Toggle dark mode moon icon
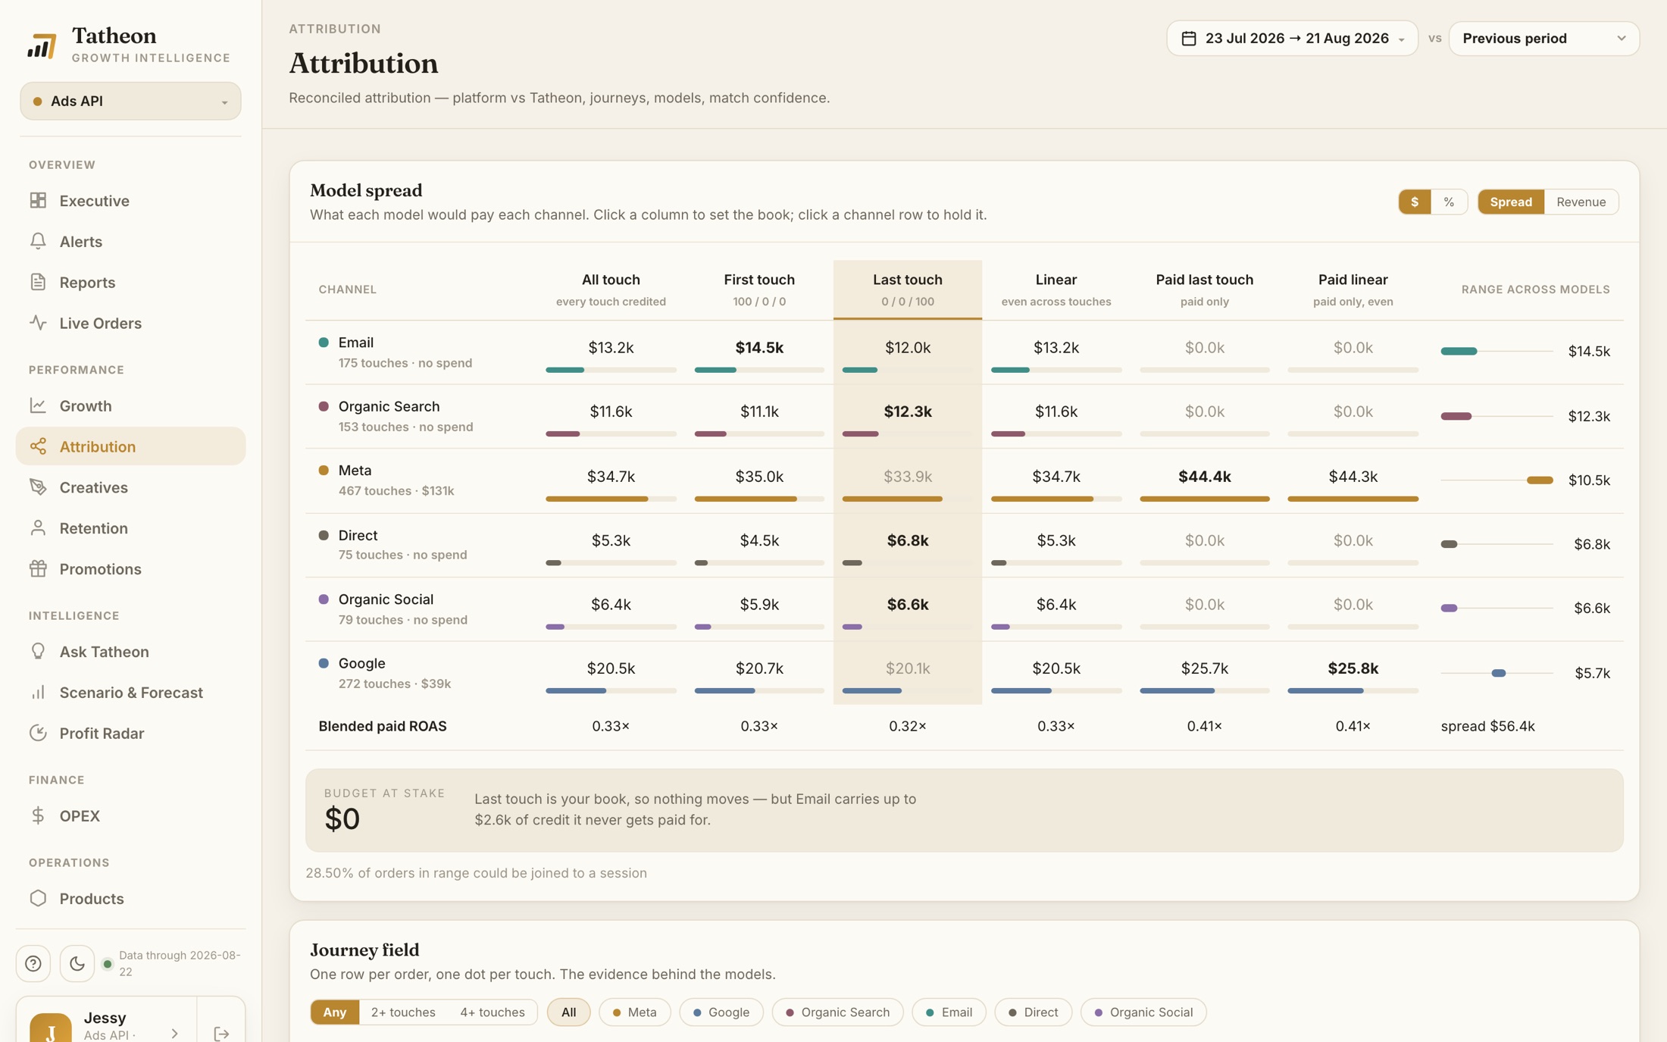 [x=77, y=963]
